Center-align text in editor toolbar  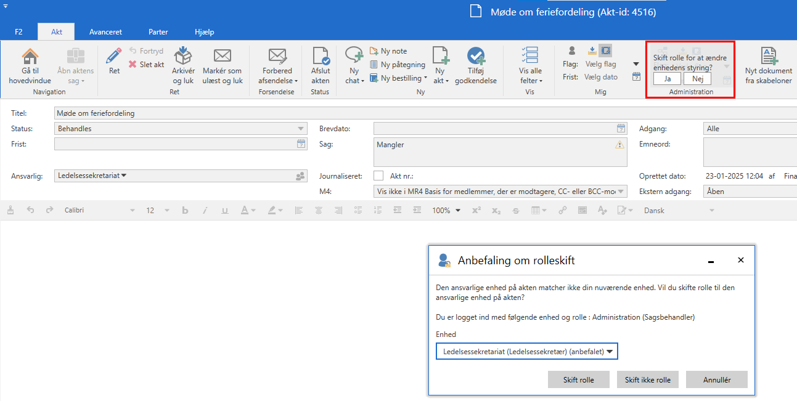(318, 210)
